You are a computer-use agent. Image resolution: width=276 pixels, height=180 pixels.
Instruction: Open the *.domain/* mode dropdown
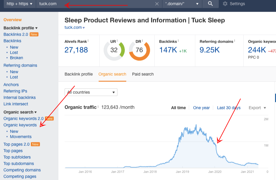182,4
